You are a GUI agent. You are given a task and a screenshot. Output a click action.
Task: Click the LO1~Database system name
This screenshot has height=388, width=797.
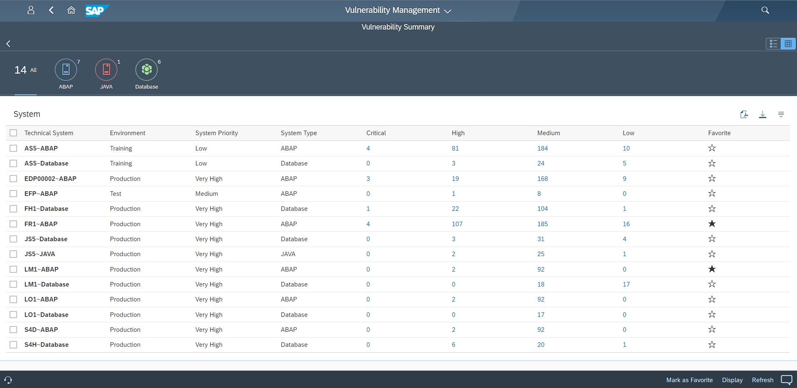point(46,314)
